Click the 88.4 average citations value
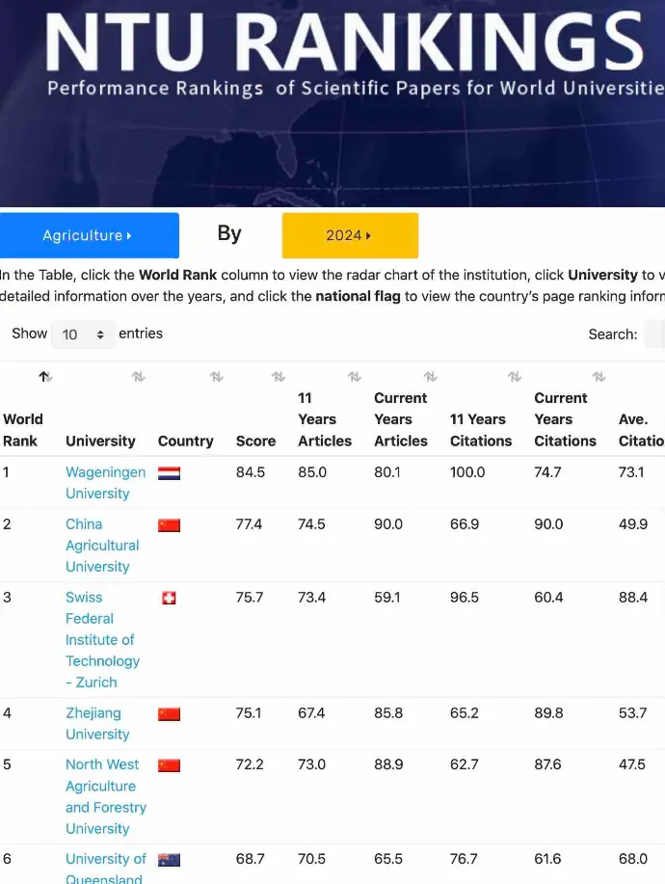 tap(633, 597)
